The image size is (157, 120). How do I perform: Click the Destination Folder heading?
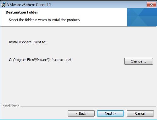(22, 12)
